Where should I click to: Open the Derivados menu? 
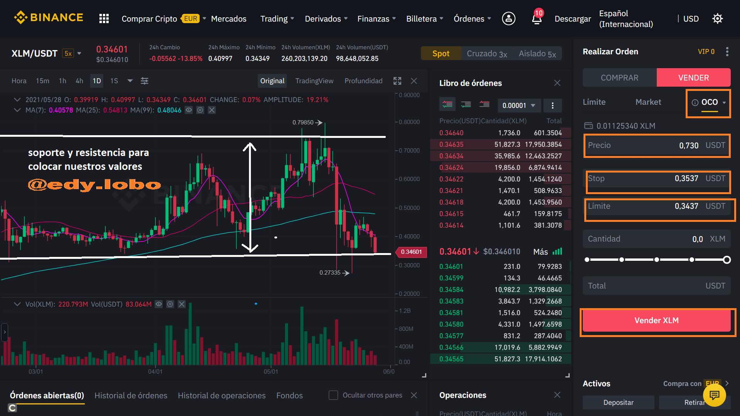[326, 18]
